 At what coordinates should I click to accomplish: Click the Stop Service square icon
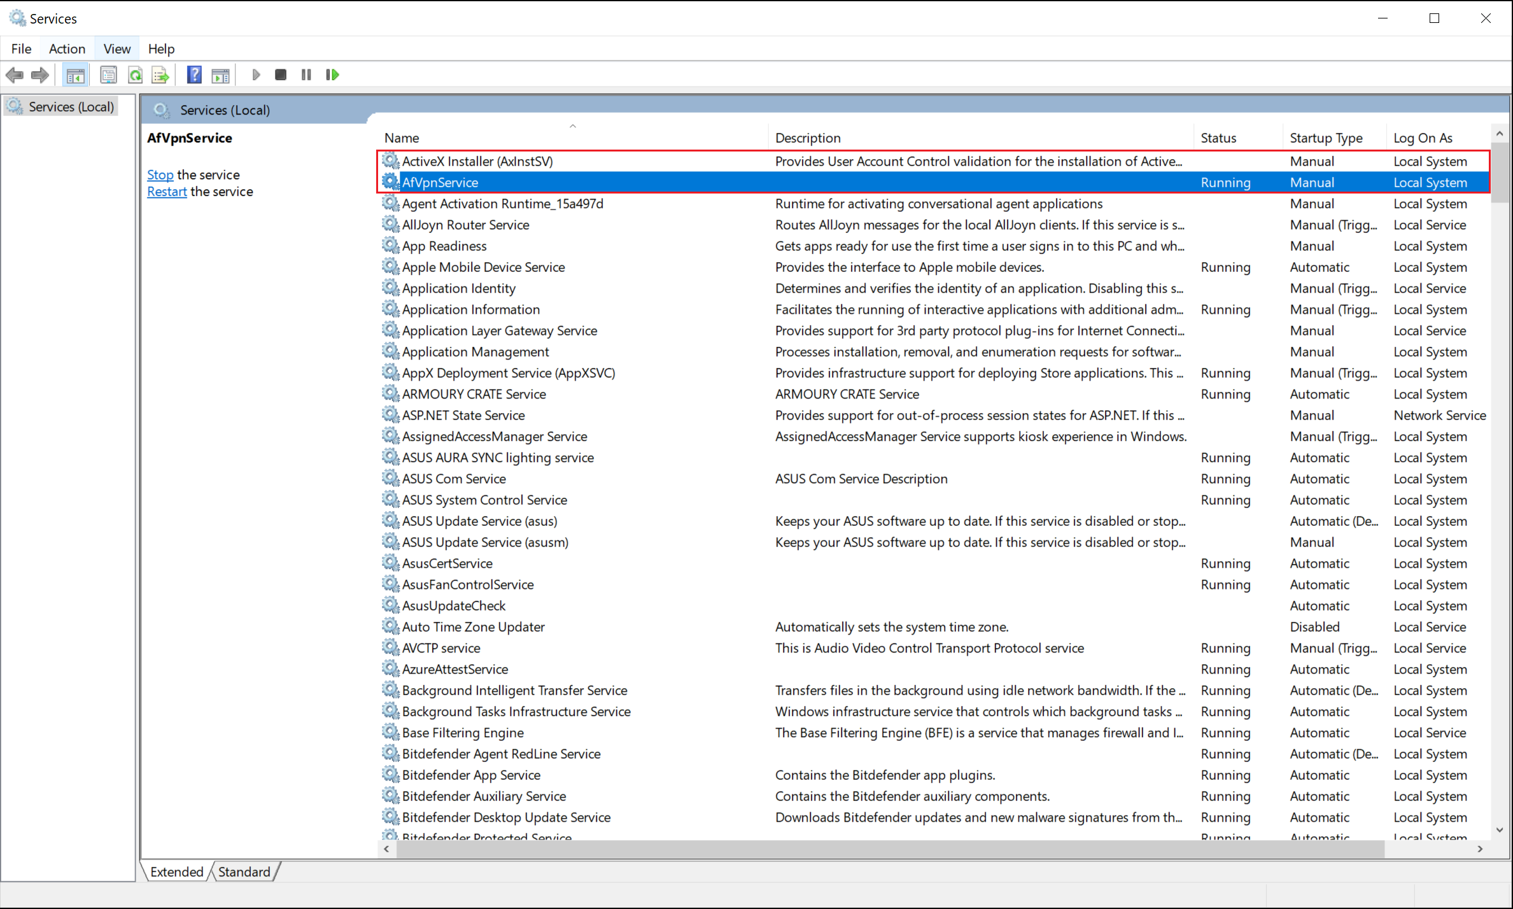tap(281, 75)
